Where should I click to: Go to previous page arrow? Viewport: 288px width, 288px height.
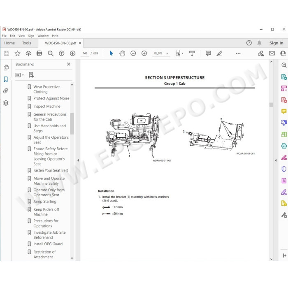pyautogui.click(x=62, y=53)
